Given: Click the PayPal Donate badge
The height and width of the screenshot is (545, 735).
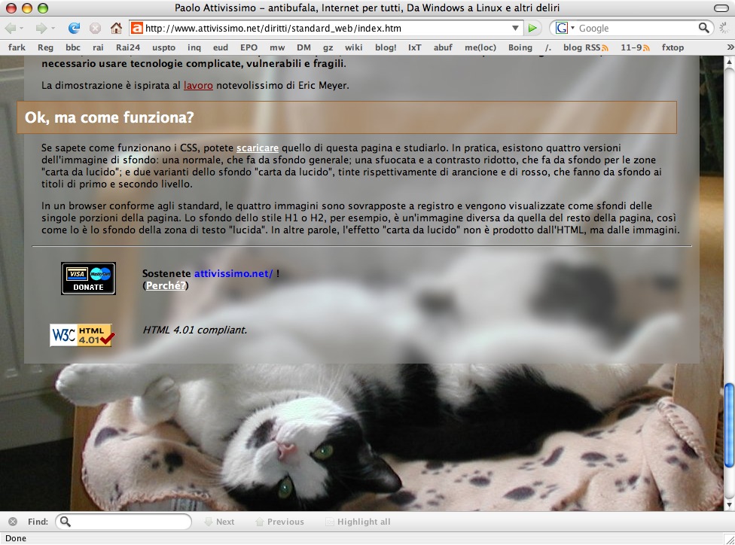Looking at the screenshot, I should (88, 279).
